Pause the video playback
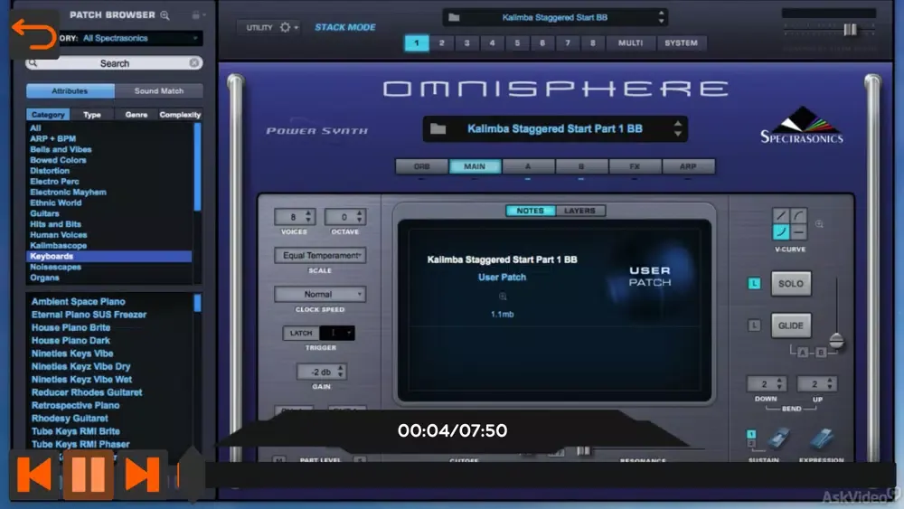 pos(89,475)
